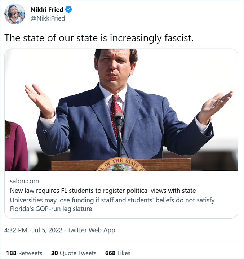Open Nikki Fried's profile avatar
The height and width of the screenshot is (259, 244).
(x=15, y=14)
